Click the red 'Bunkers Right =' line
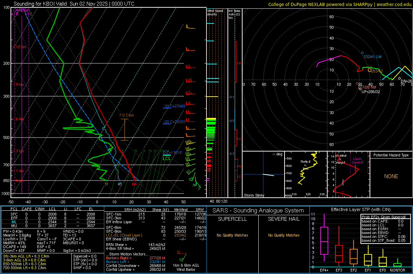This screenshot has height=274, width=413. [x=136, y=258]
